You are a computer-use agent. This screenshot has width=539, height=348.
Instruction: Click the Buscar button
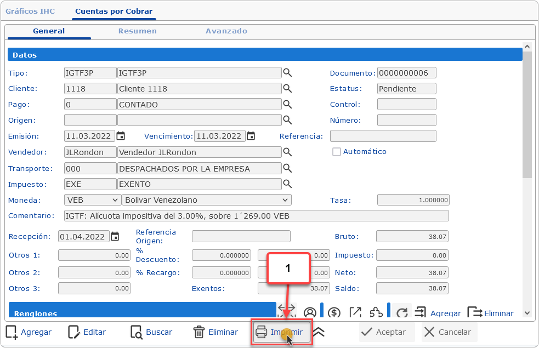pyautogui.click(x=151, y=332)
